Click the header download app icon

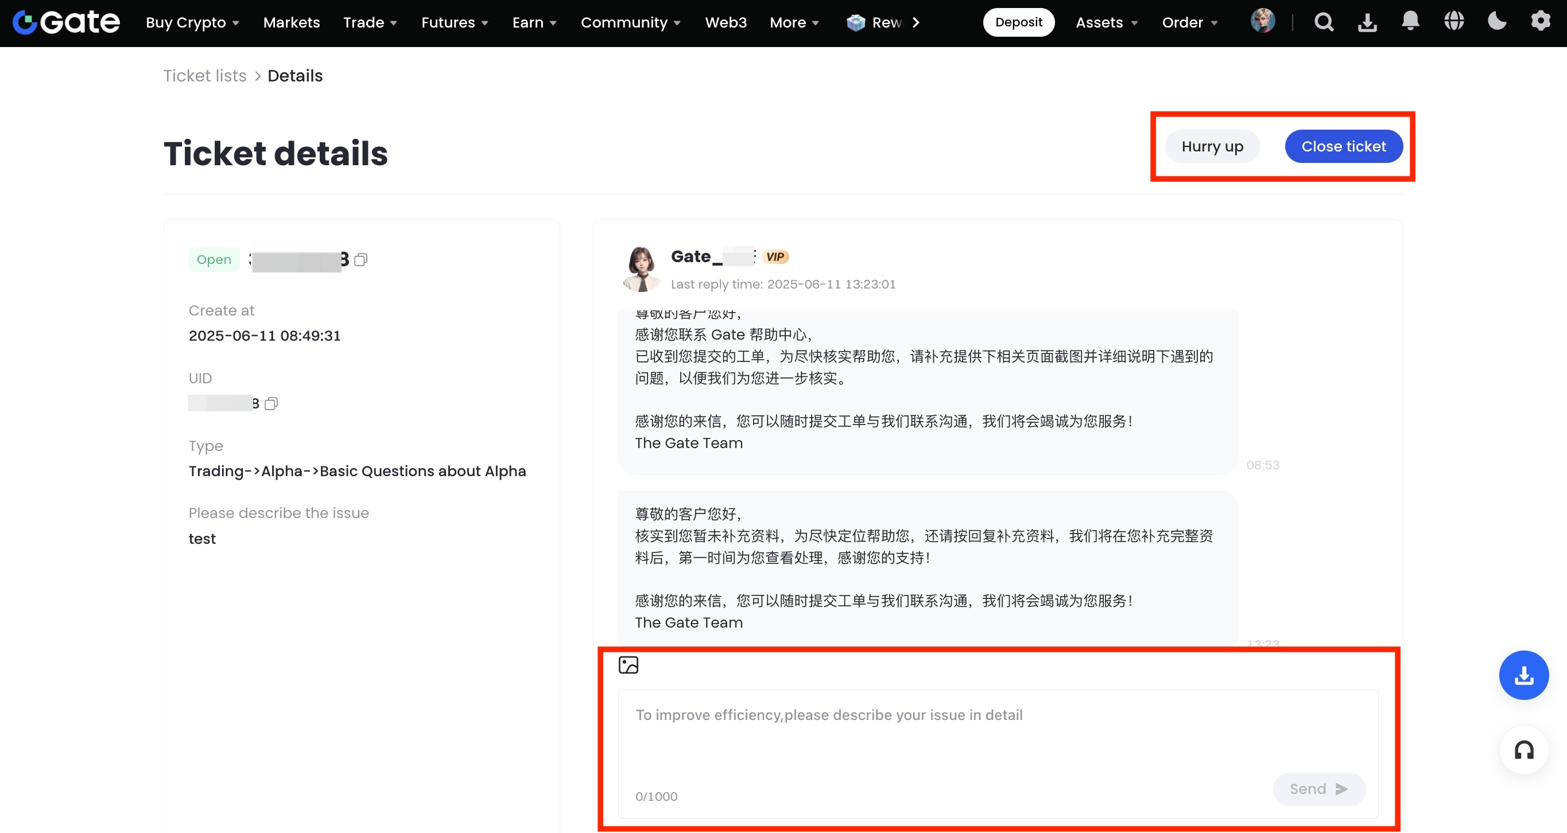(1367, 22)
